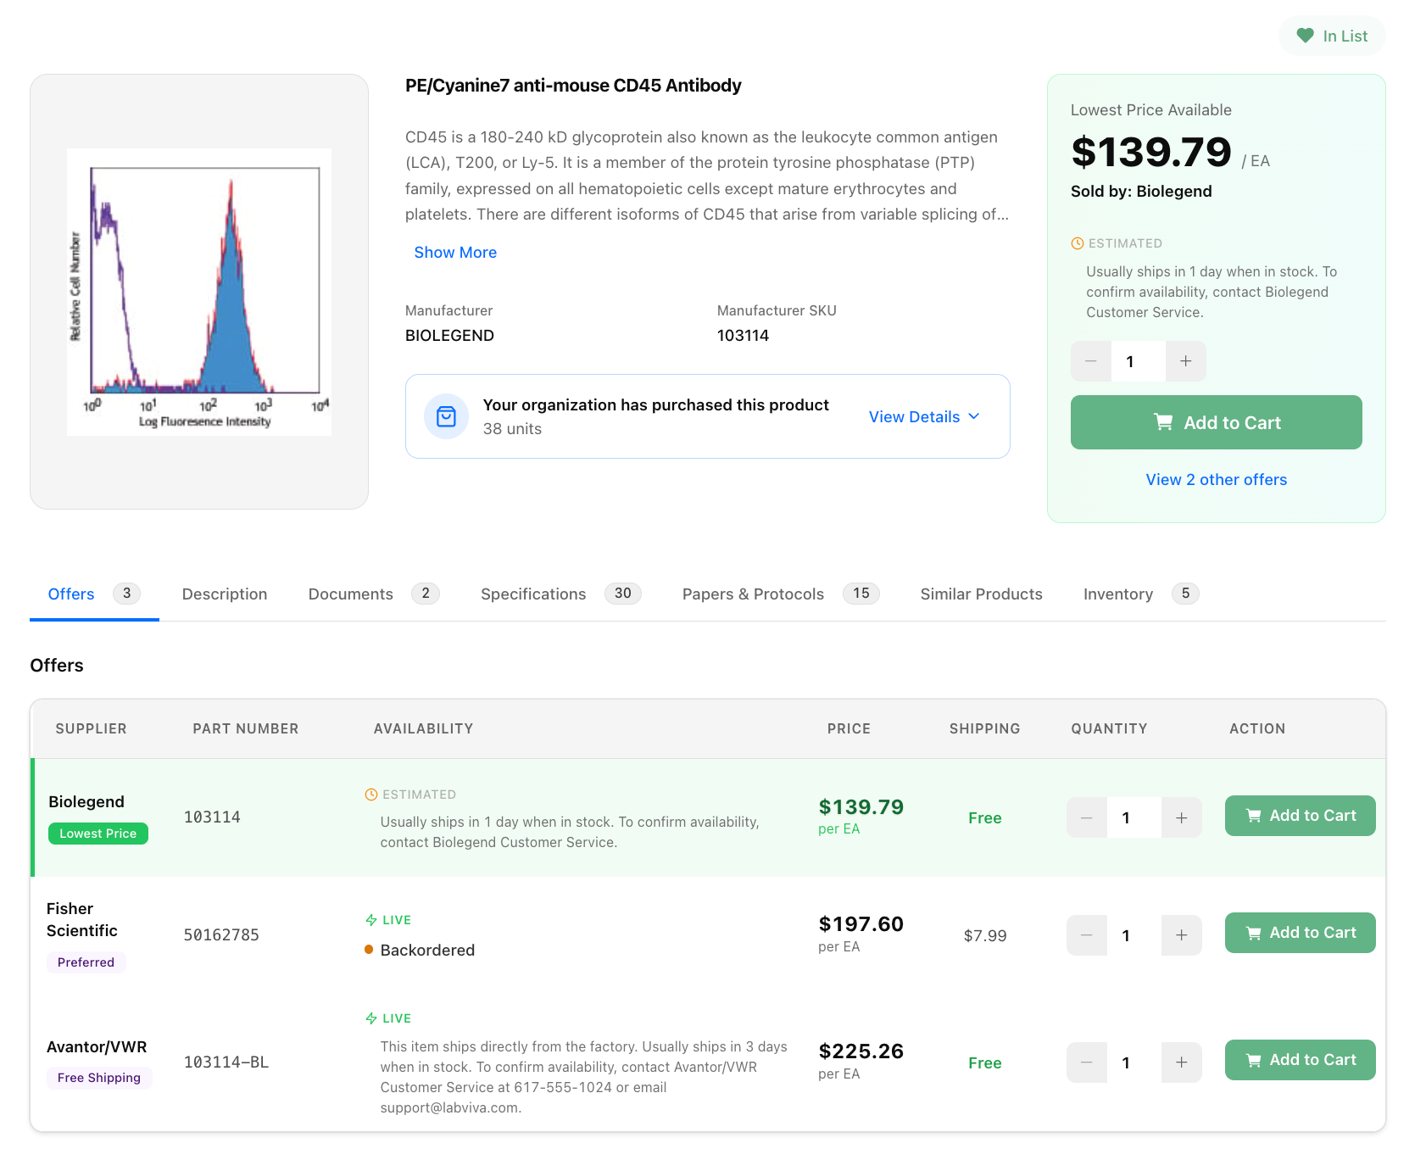Click the LIVE lightning icon for Fisher Scientific
Screen dimensions: 1426x1160
tap(371, 920)
